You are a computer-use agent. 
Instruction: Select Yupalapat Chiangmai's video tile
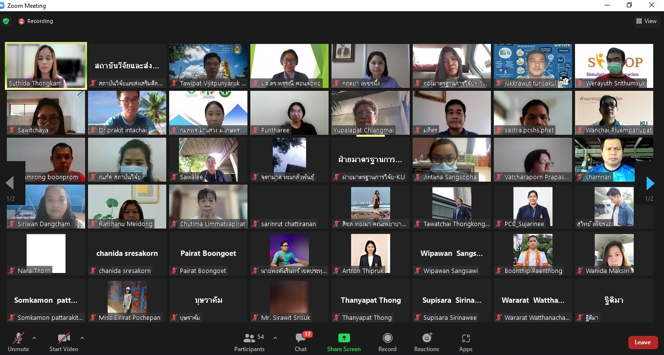[x=371, y=113]
